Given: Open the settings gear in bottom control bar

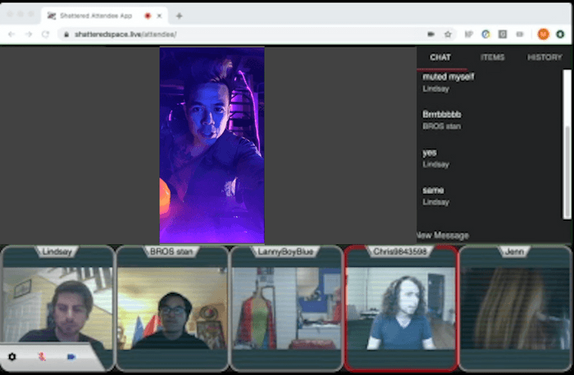Looking at the screenshot, I should [12, 357].
